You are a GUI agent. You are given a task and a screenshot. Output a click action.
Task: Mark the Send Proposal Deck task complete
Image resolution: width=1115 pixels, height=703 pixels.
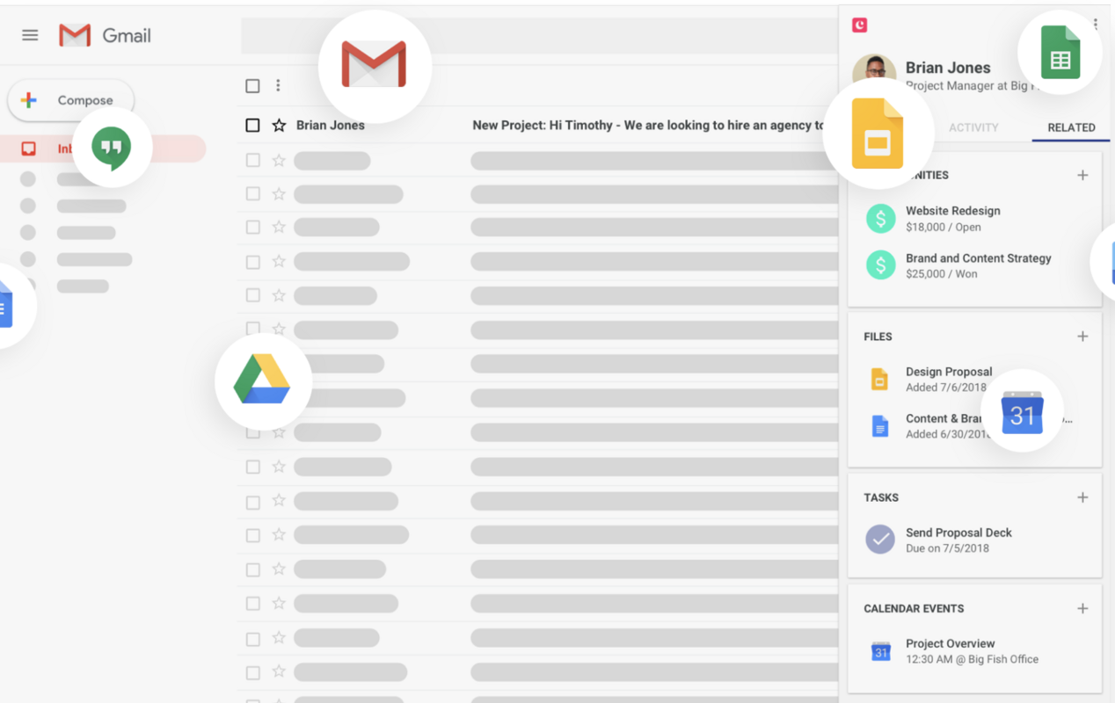[879, 540]
